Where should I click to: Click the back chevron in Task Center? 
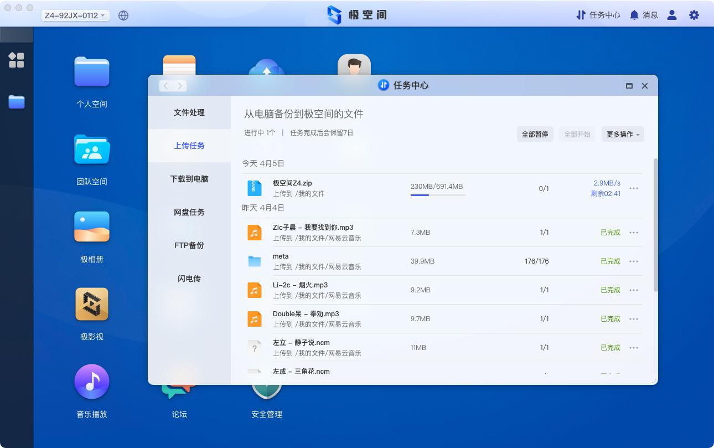point(165,86)
